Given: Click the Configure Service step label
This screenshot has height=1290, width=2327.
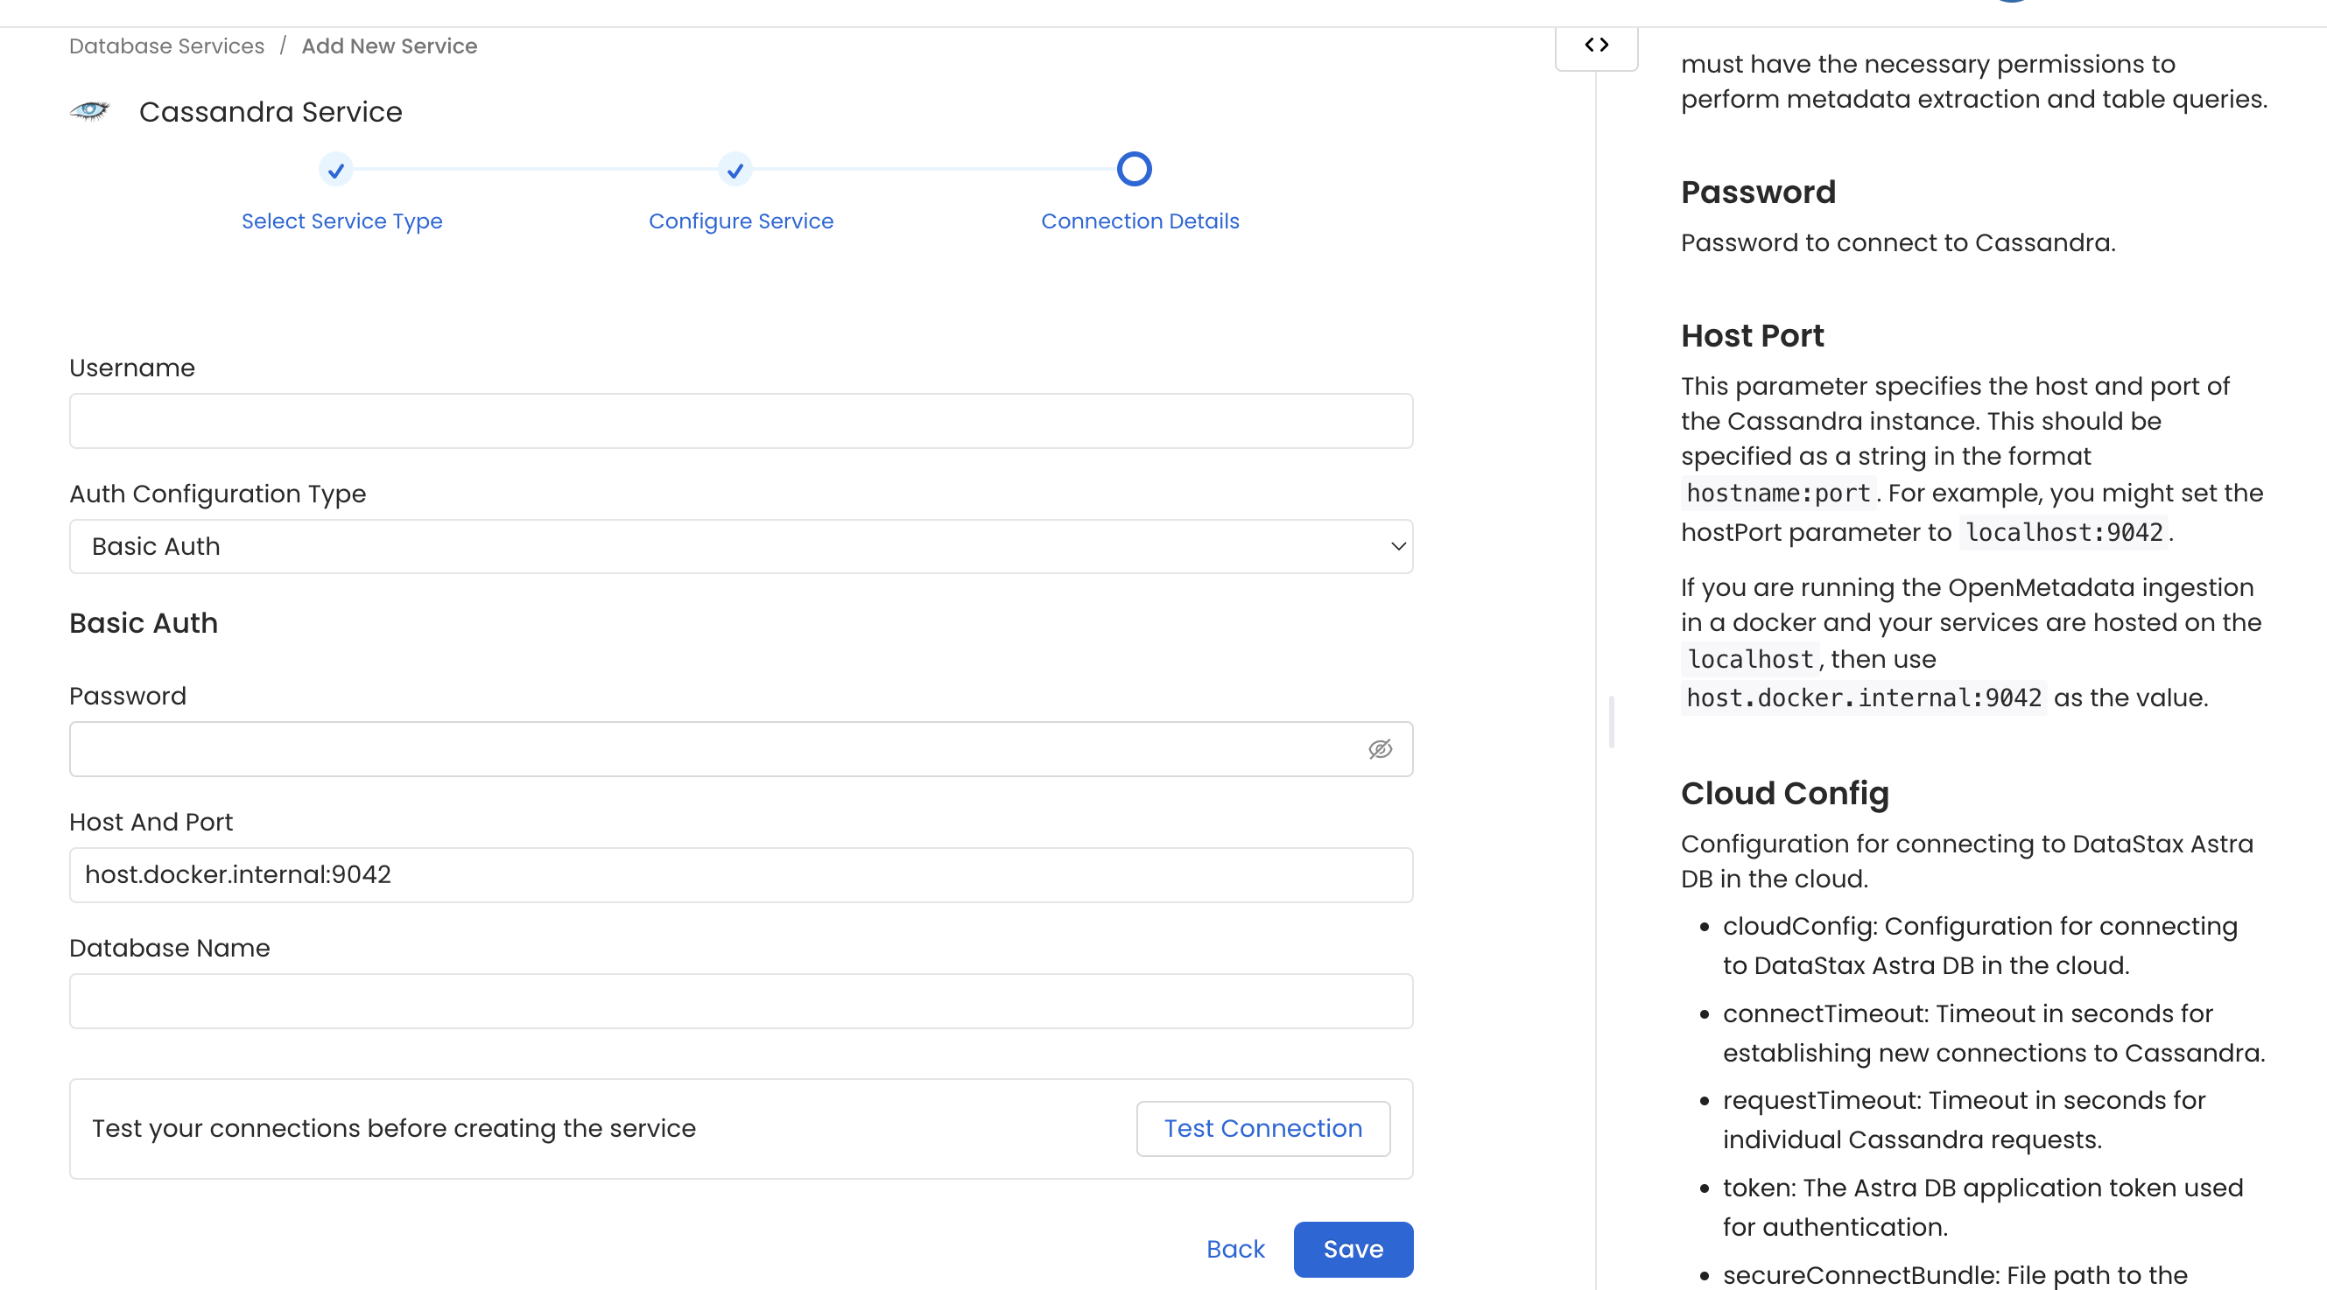Looking at the screenshot, I should [x=741, y=221].
